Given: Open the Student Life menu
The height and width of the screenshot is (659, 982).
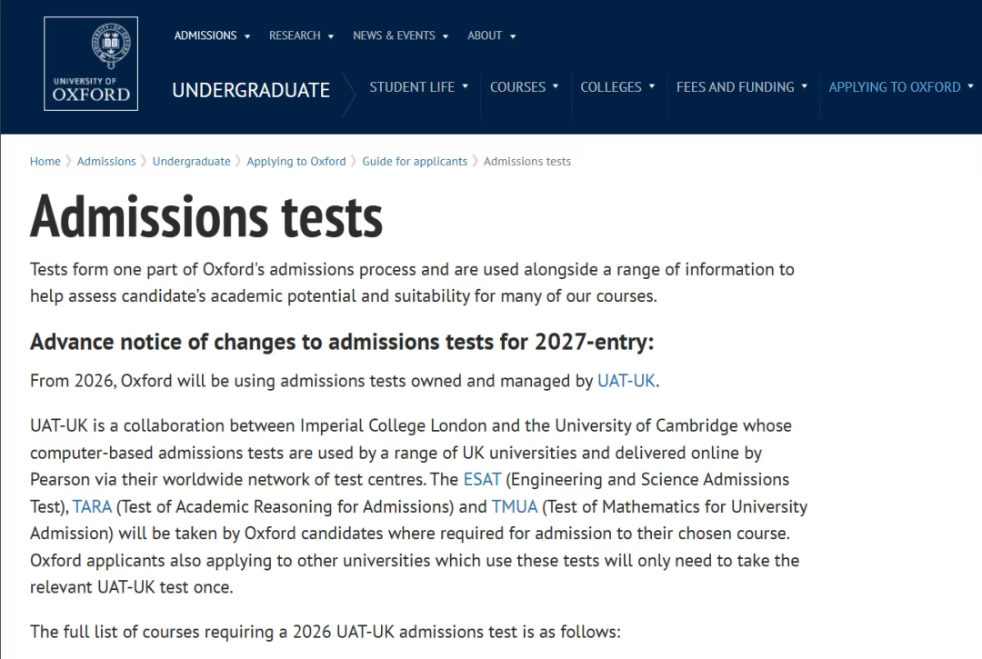Looking at the screenshot, I should click(418, 87).
